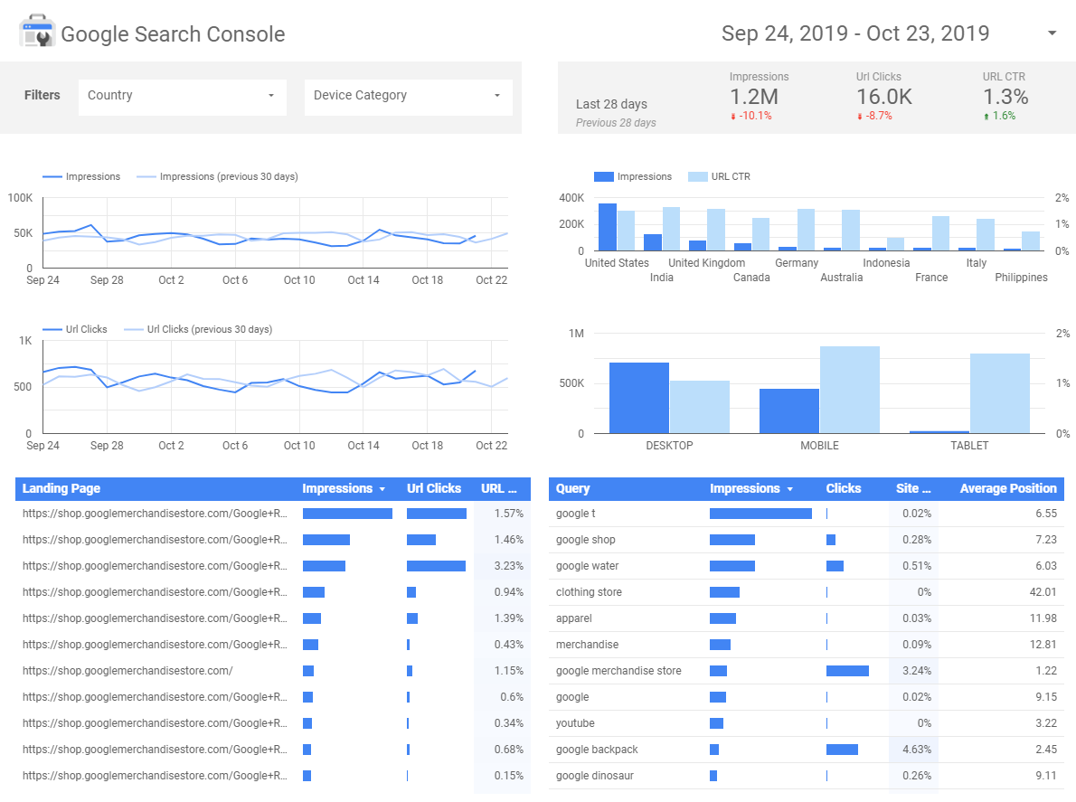The height and width of the screenshot is (802, 1076).
Task: Click the Url Clicks 16.0K scorecard
Action: [x=884, y=96]
